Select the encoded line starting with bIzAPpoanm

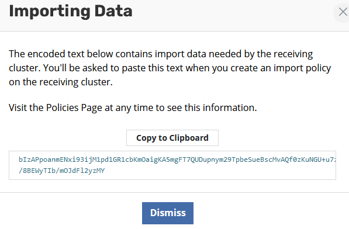coord(177,159)
